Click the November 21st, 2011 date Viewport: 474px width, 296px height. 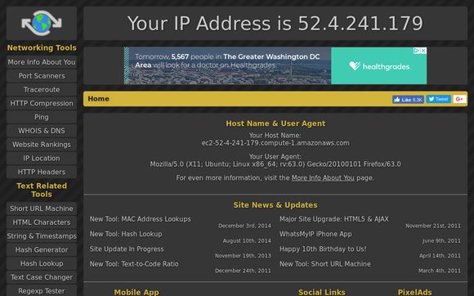point(433,226)
